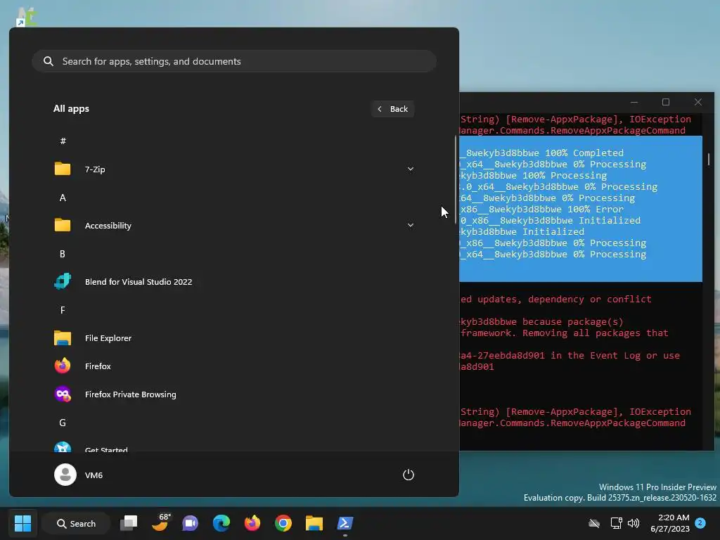Select the F letter header

[x=63, y=310]
